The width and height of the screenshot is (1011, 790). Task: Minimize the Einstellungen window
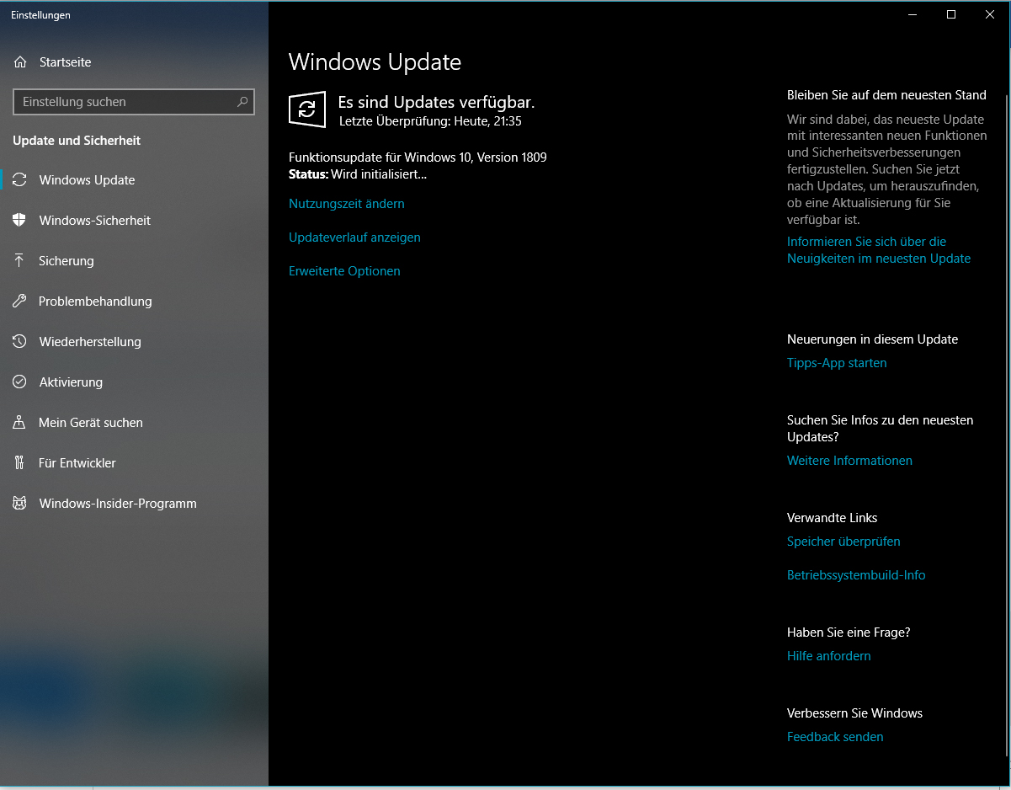tap(913, 14)
